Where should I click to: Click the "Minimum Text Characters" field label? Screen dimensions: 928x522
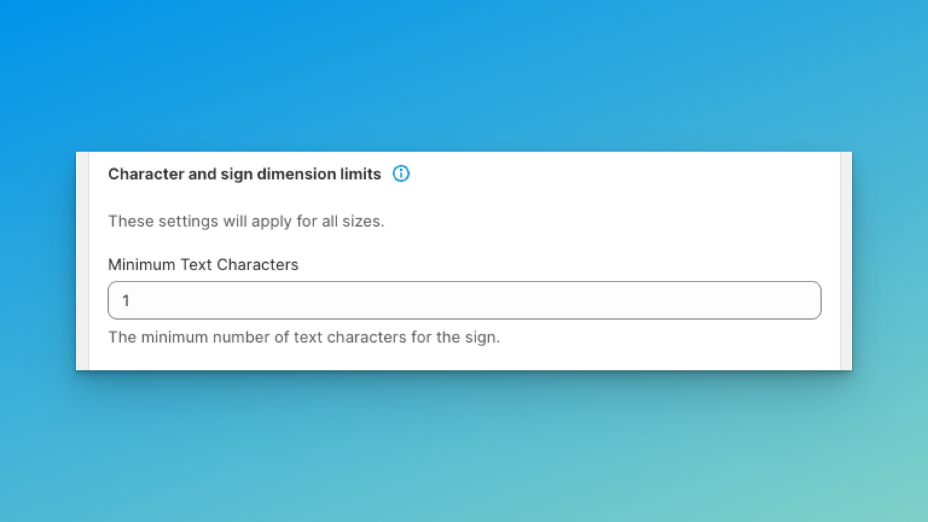[203, 265]
